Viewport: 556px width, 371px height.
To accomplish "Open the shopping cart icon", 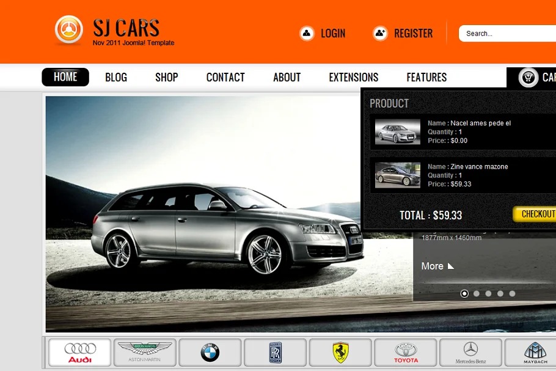I will [528, 78].
